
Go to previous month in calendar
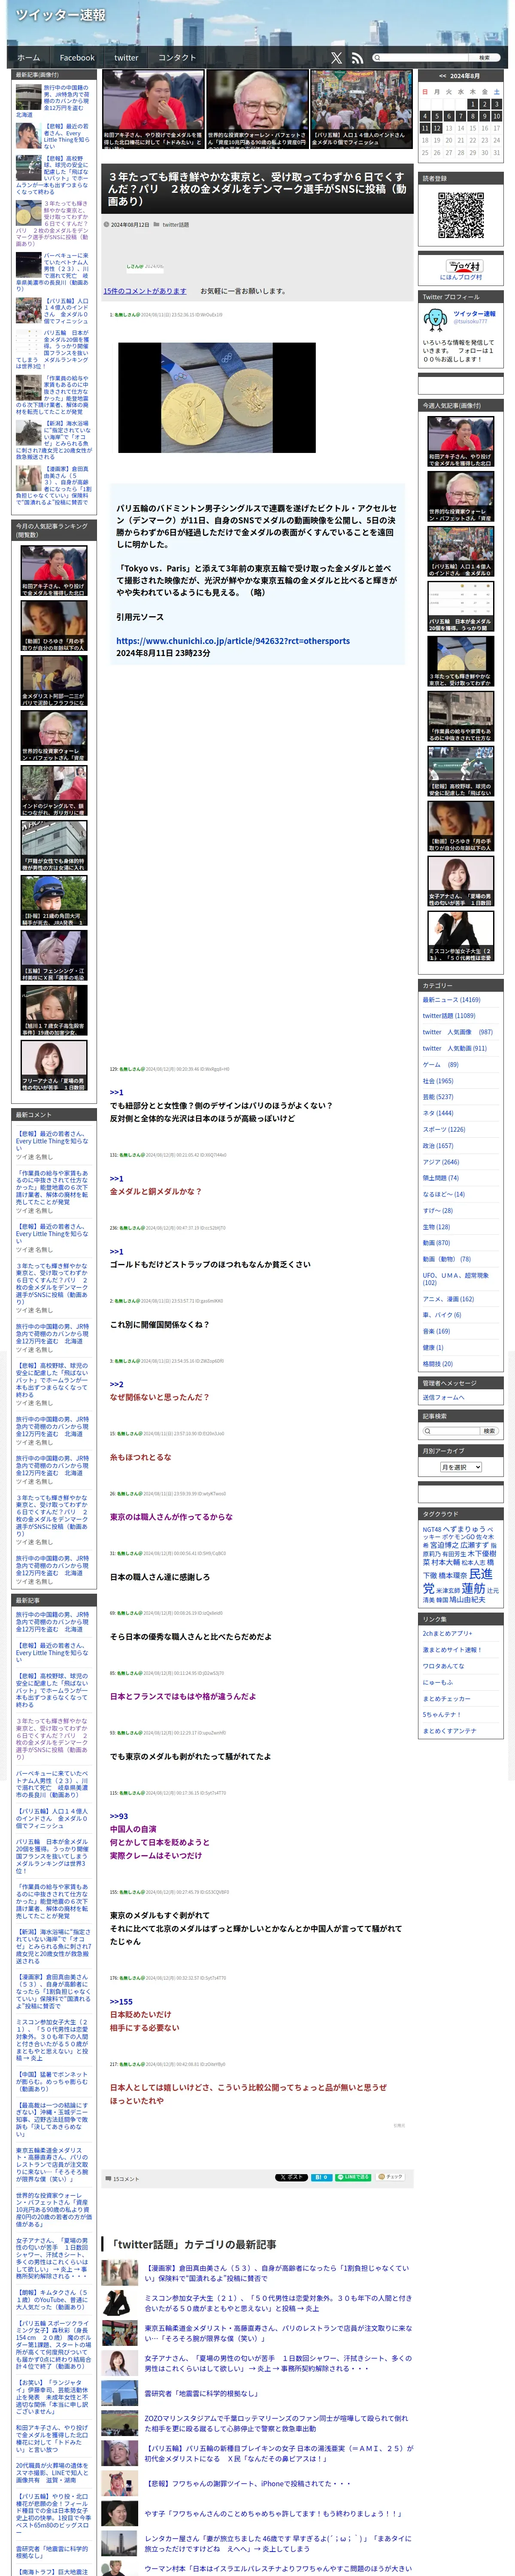pyautogui.click(x=442, y=76)
